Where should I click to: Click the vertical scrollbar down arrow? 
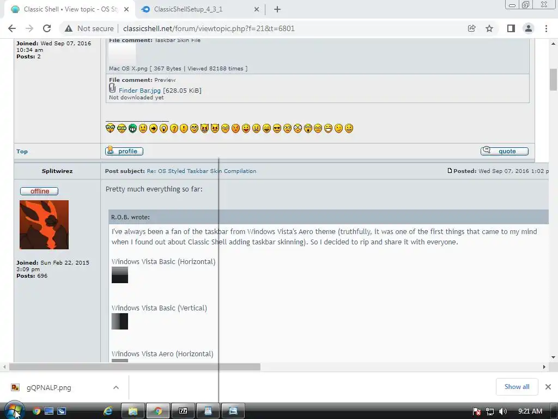pyautogui.click(x=554, y=357)
